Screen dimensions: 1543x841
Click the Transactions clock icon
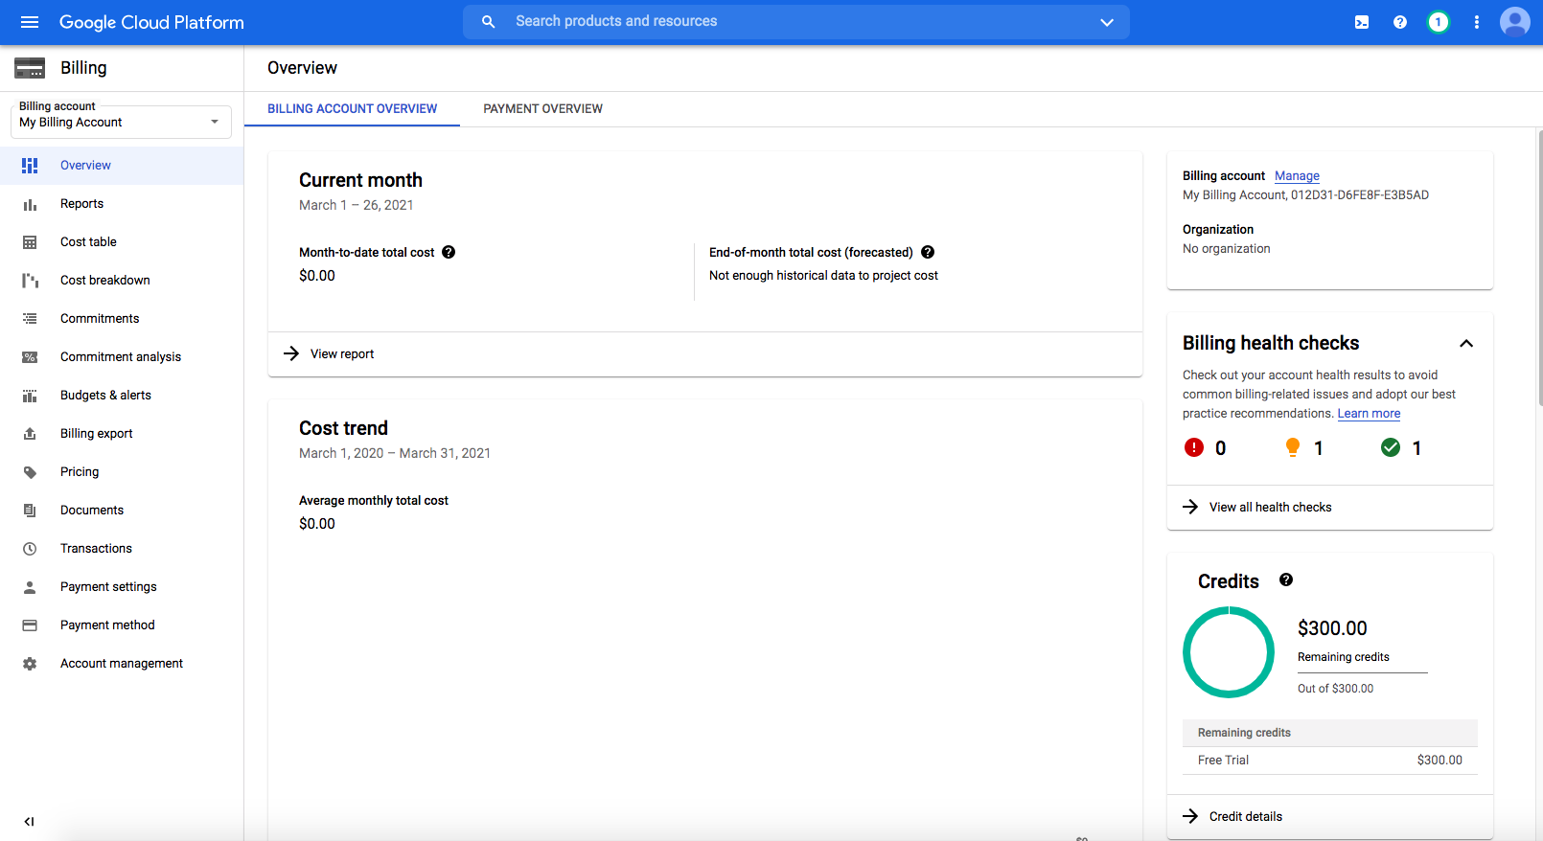tap(30, 549)
